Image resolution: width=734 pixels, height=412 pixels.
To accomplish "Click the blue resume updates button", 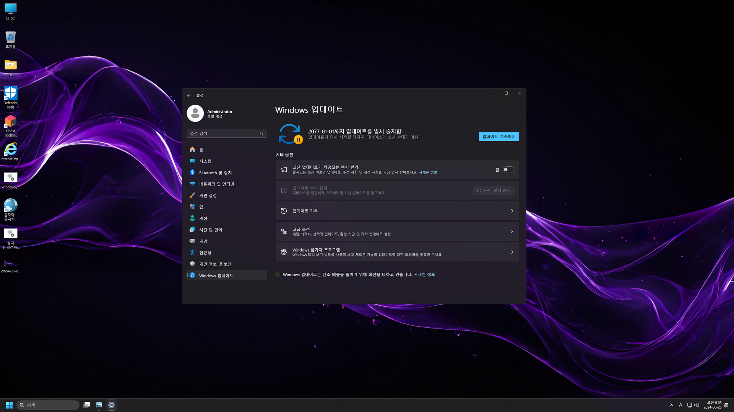I will pyautogui.click(x=499, y=137).
